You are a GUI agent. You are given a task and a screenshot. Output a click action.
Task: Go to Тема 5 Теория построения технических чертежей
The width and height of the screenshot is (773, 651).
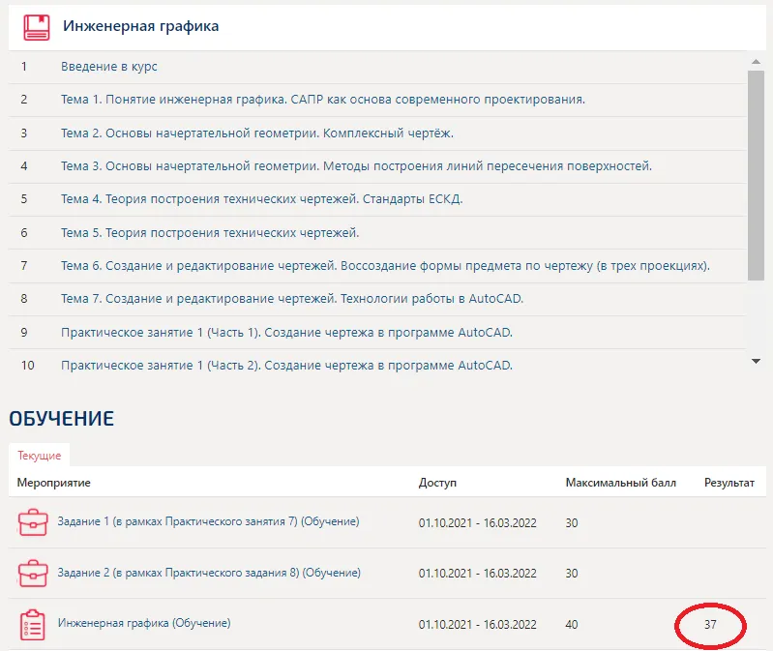(x=209, y=232)
